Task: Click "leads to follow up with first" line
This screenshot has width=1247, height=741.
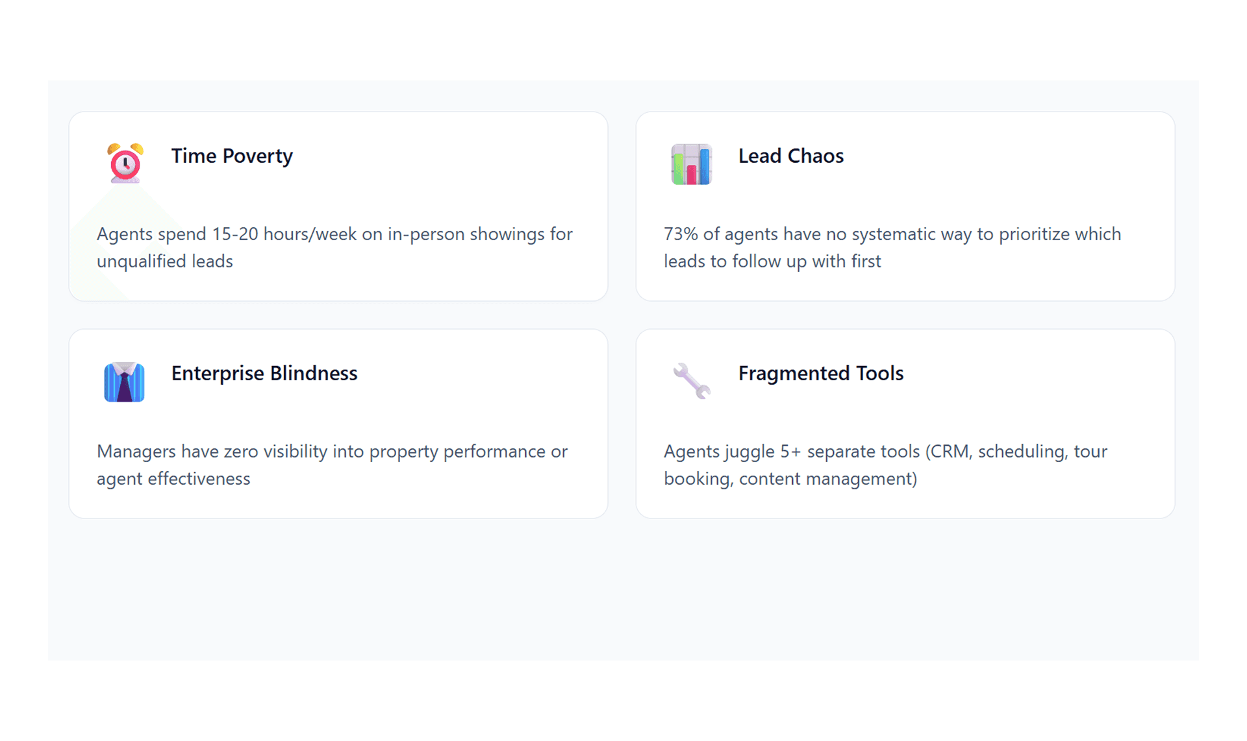Action: pos(772,261)
